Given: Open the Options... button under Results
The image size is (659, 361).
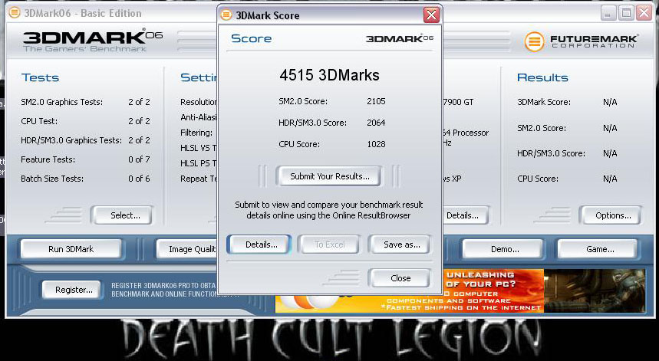Looking at the screenshot, I should pyautogui.click(x=612, y=215).
